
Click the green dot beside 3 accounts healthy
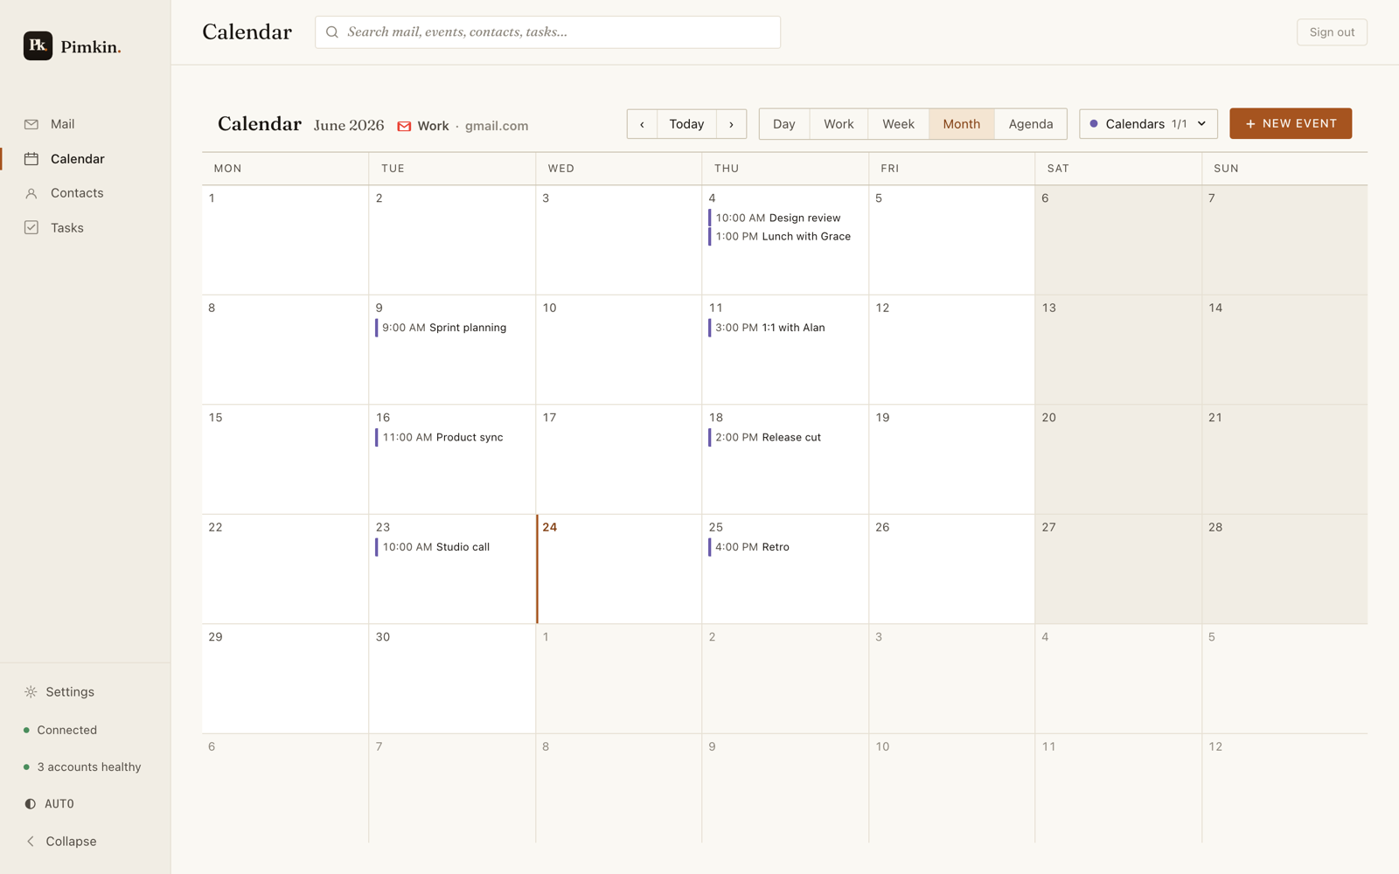(26, 766)
